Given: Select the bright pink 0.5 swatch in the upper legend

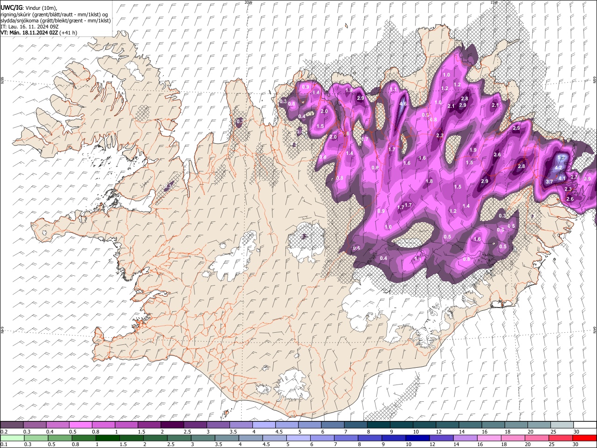Looking at the screenshot, I should coord(80,425).
